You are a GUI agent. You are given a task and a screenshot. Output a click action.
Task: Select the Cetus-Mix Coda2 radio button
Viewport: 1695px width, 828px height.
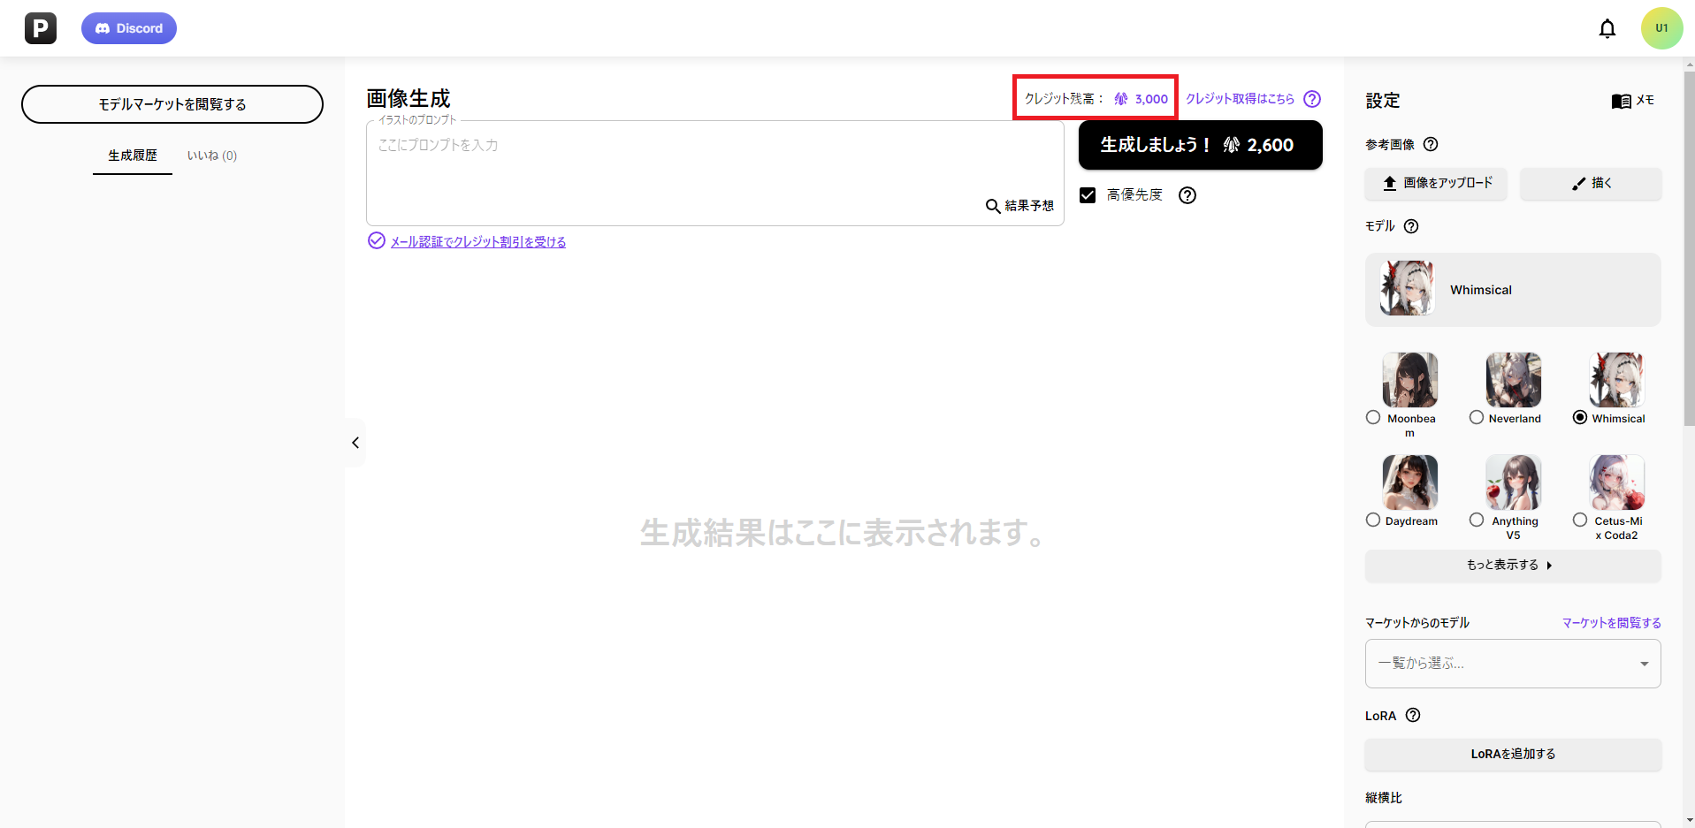[x=1580, y=520]
